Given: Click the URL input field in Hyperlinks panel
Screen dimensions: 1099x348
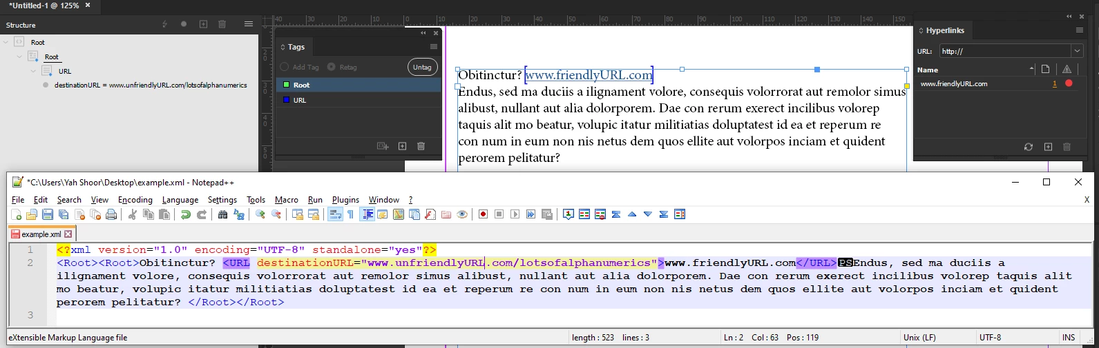Looking at the screenshot, I should (x=1004, y=51).
